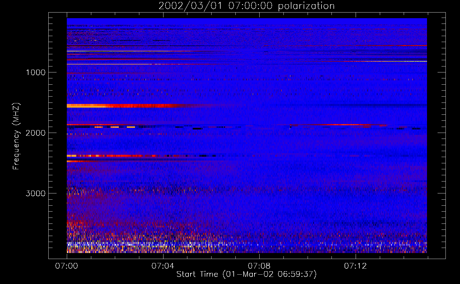This screenshot has height=284, width=460.
Task: Click the '1000' frequency axis label
Action: click(x=36, y=72)
